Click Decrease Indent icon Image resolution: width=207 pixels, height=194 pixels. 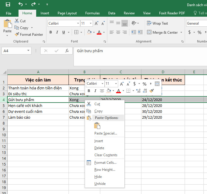pyautogui.click(x=134, y=32)
